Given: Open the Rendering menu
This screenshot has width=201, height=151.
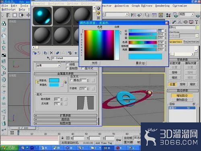Looking at the screenshot, I should [162, 6].
